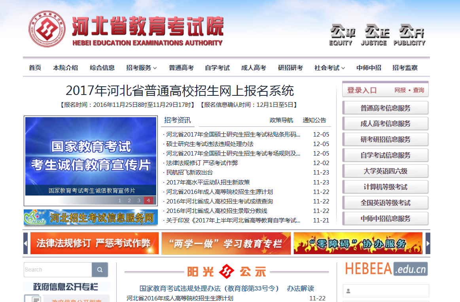Click the HEBEEA.edu.cn logo
Image resolution: width=460 pixels, height=302 pixels.
click(386, 269)
